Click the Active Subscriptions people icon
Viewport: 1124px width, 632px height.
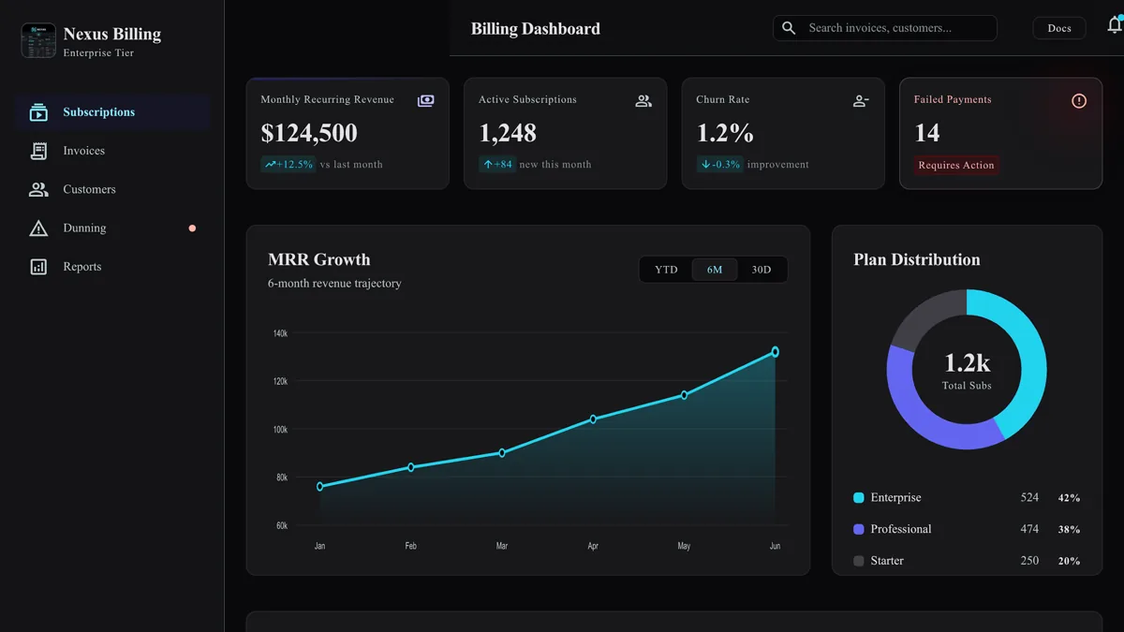point(643,101)
